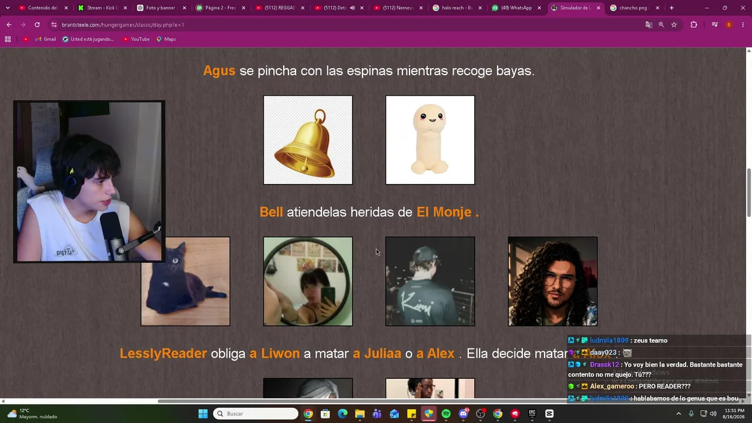
Task: Open the apps grid in bookmarks bar
Action: [x=8, y=39]
